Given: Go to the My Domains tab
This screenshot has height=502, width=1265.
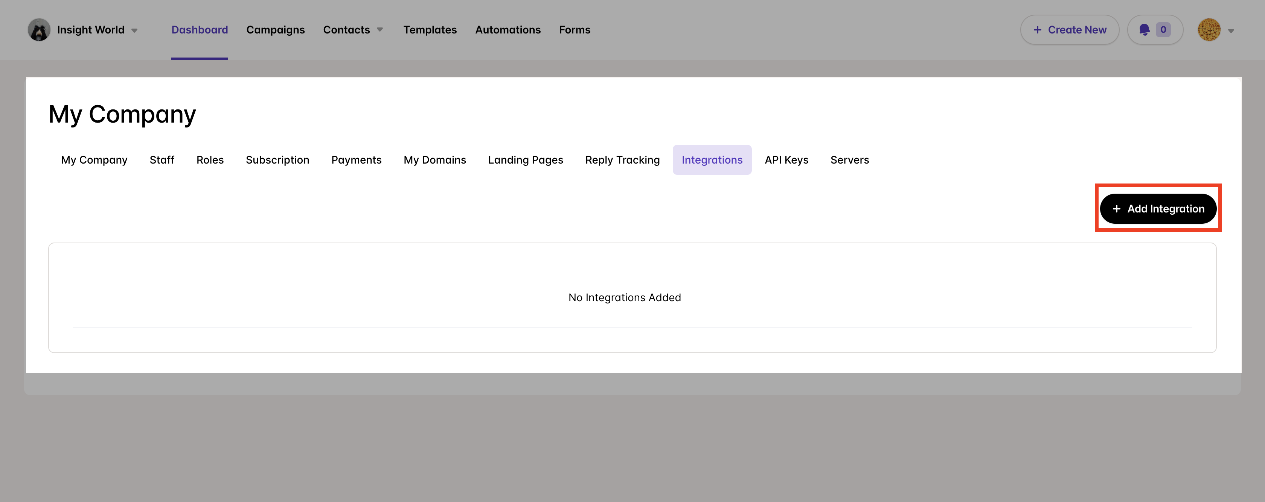Looking at the screenshot, I should coord(434,160).
